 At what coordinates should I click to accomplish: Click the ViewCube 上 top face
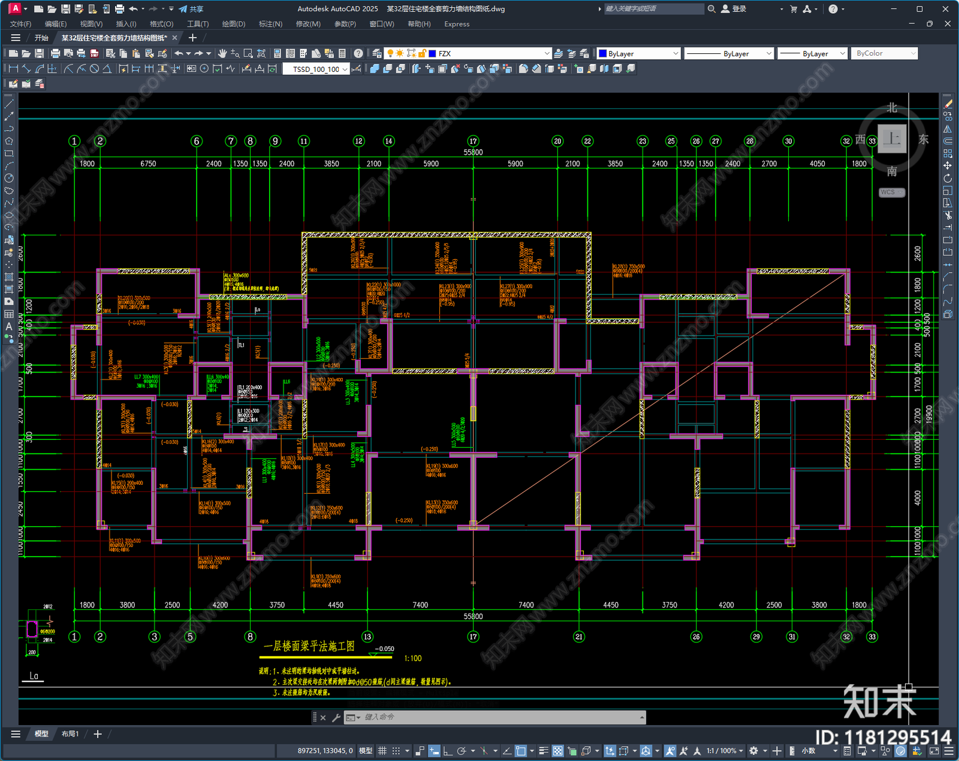tap(892, 138)
